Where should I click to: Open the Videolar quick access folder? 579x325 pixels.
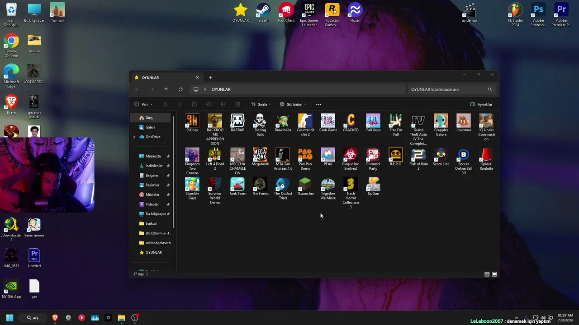coord(152,204)
